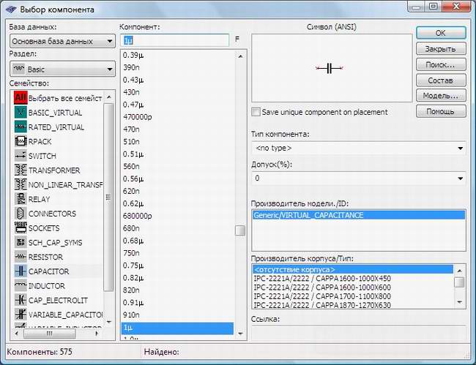
Task: Select the 0.39µ component value
Action: point(133,55)
